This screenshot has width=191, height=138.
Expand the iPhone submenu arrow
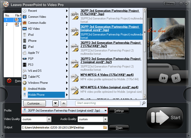67,41
